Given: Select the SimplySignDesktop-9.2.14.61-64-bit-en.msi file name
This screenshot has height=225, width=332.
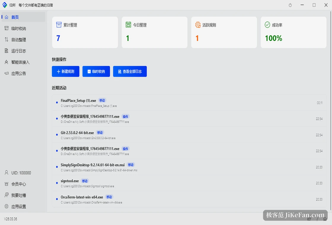Looking at the screenshot, I should click(x=93, y=165).
